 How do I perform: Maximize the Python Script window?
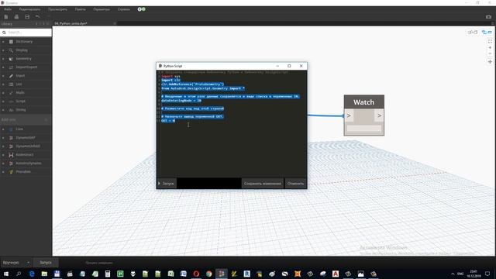tap(289, 66)
